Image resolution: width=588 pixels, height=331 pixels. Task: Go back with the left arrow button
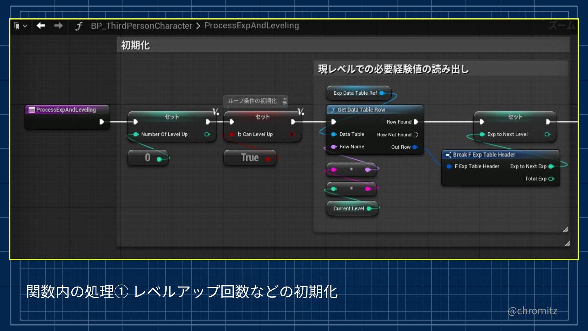[41, 26]
